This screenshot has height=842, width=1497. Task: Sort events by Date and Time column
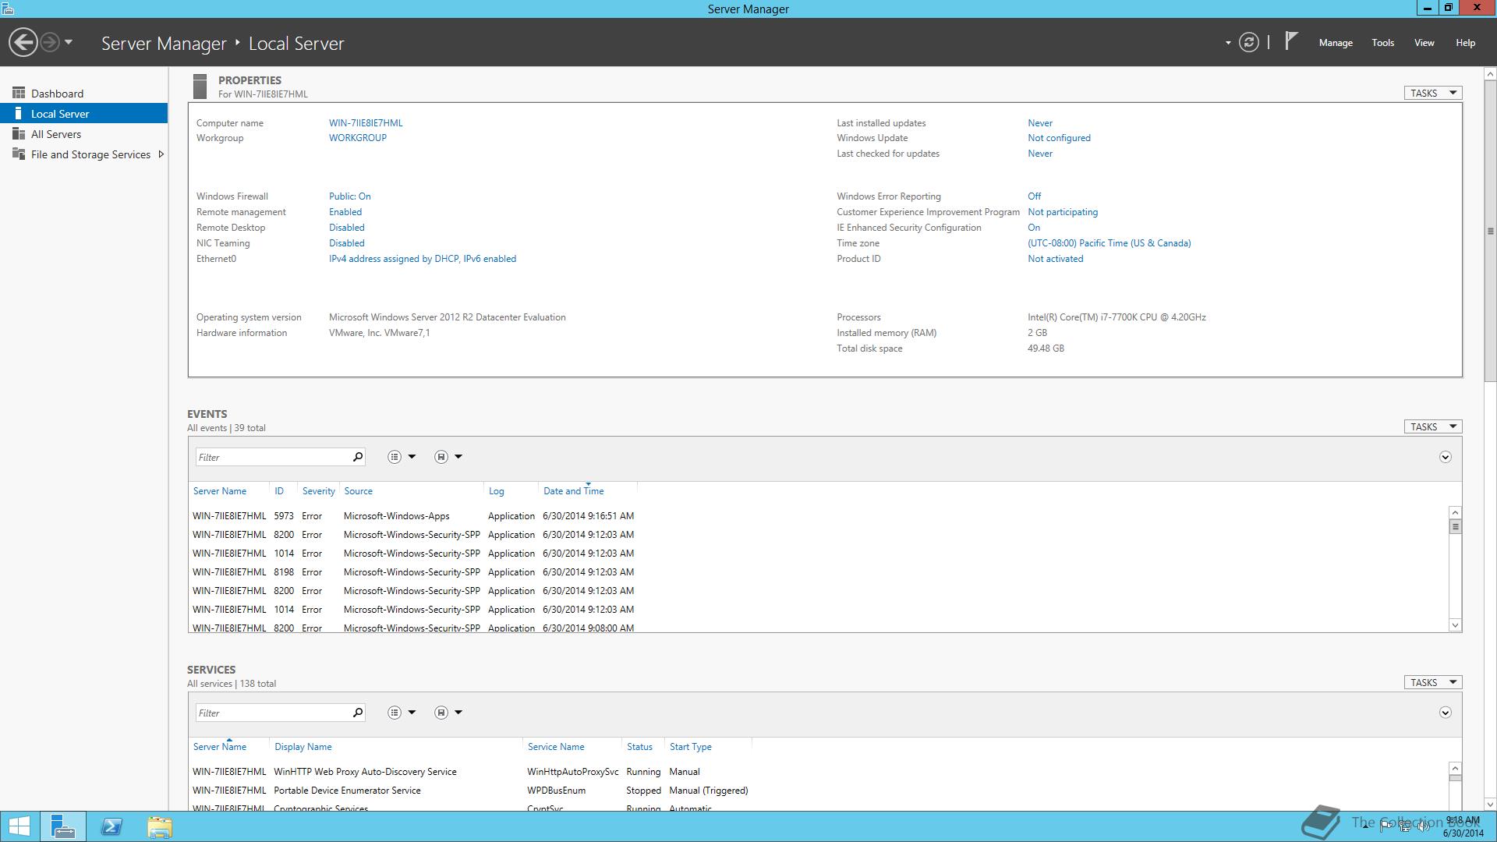574,491
